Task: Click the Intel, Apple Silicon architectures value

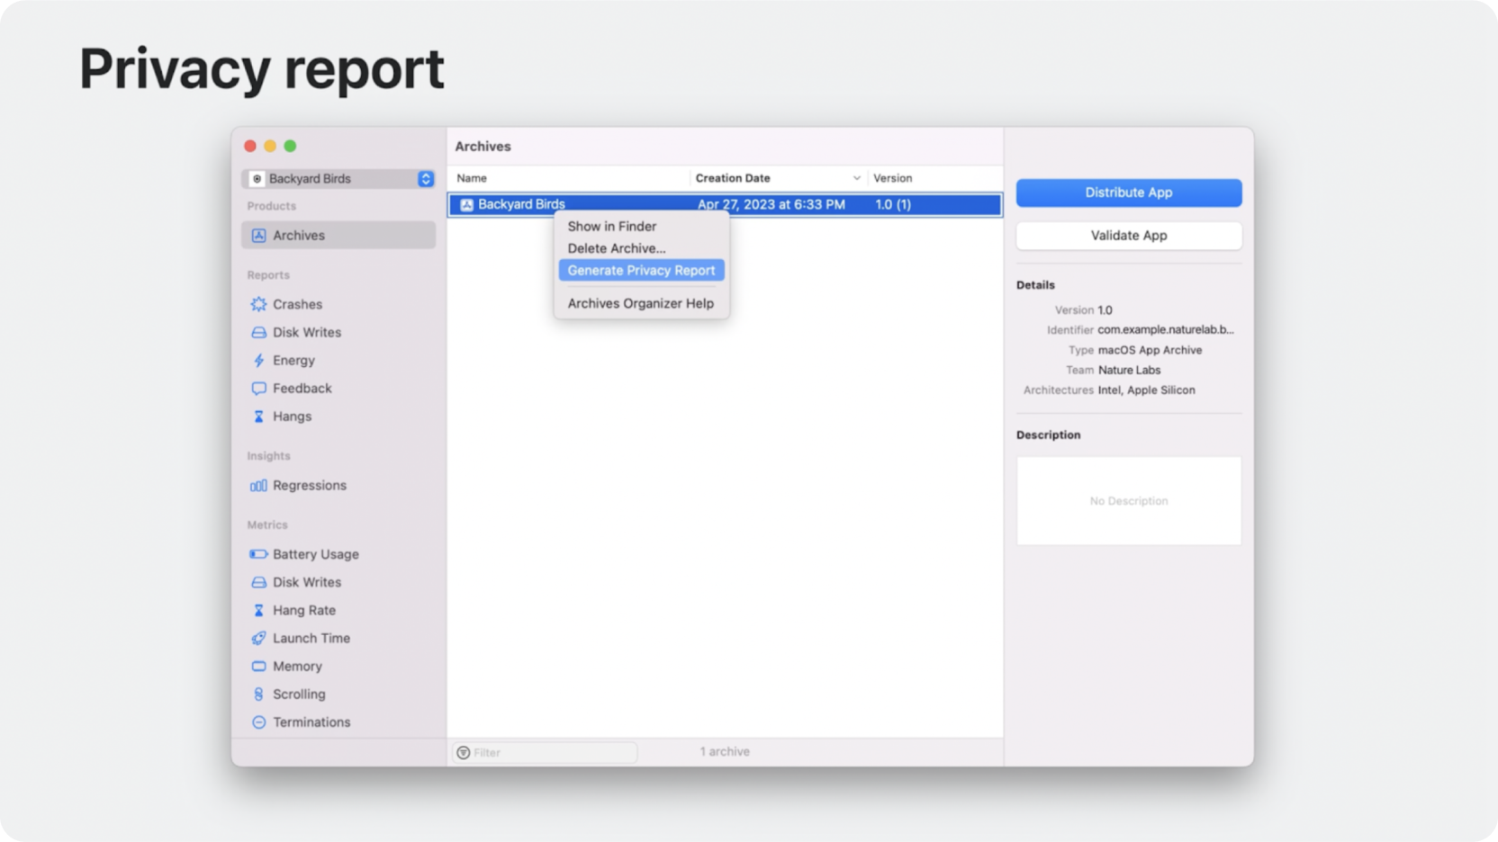Action: 1146,390
